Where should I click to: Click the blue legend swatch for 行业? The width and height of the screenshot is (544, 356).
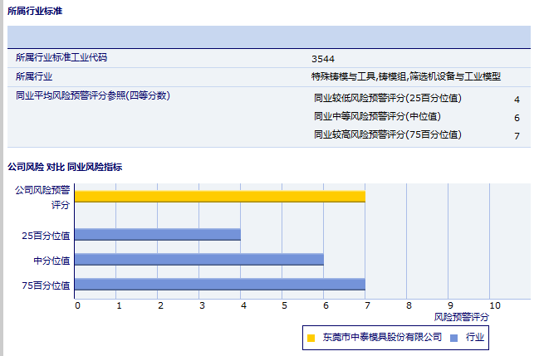click(453, 338)
